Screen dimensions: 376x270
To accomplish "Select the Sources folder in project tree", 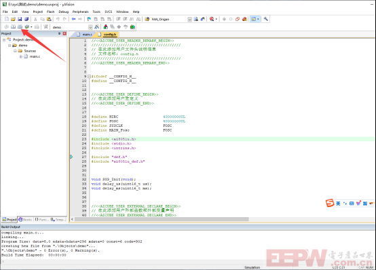I will [x=30, y=51].
